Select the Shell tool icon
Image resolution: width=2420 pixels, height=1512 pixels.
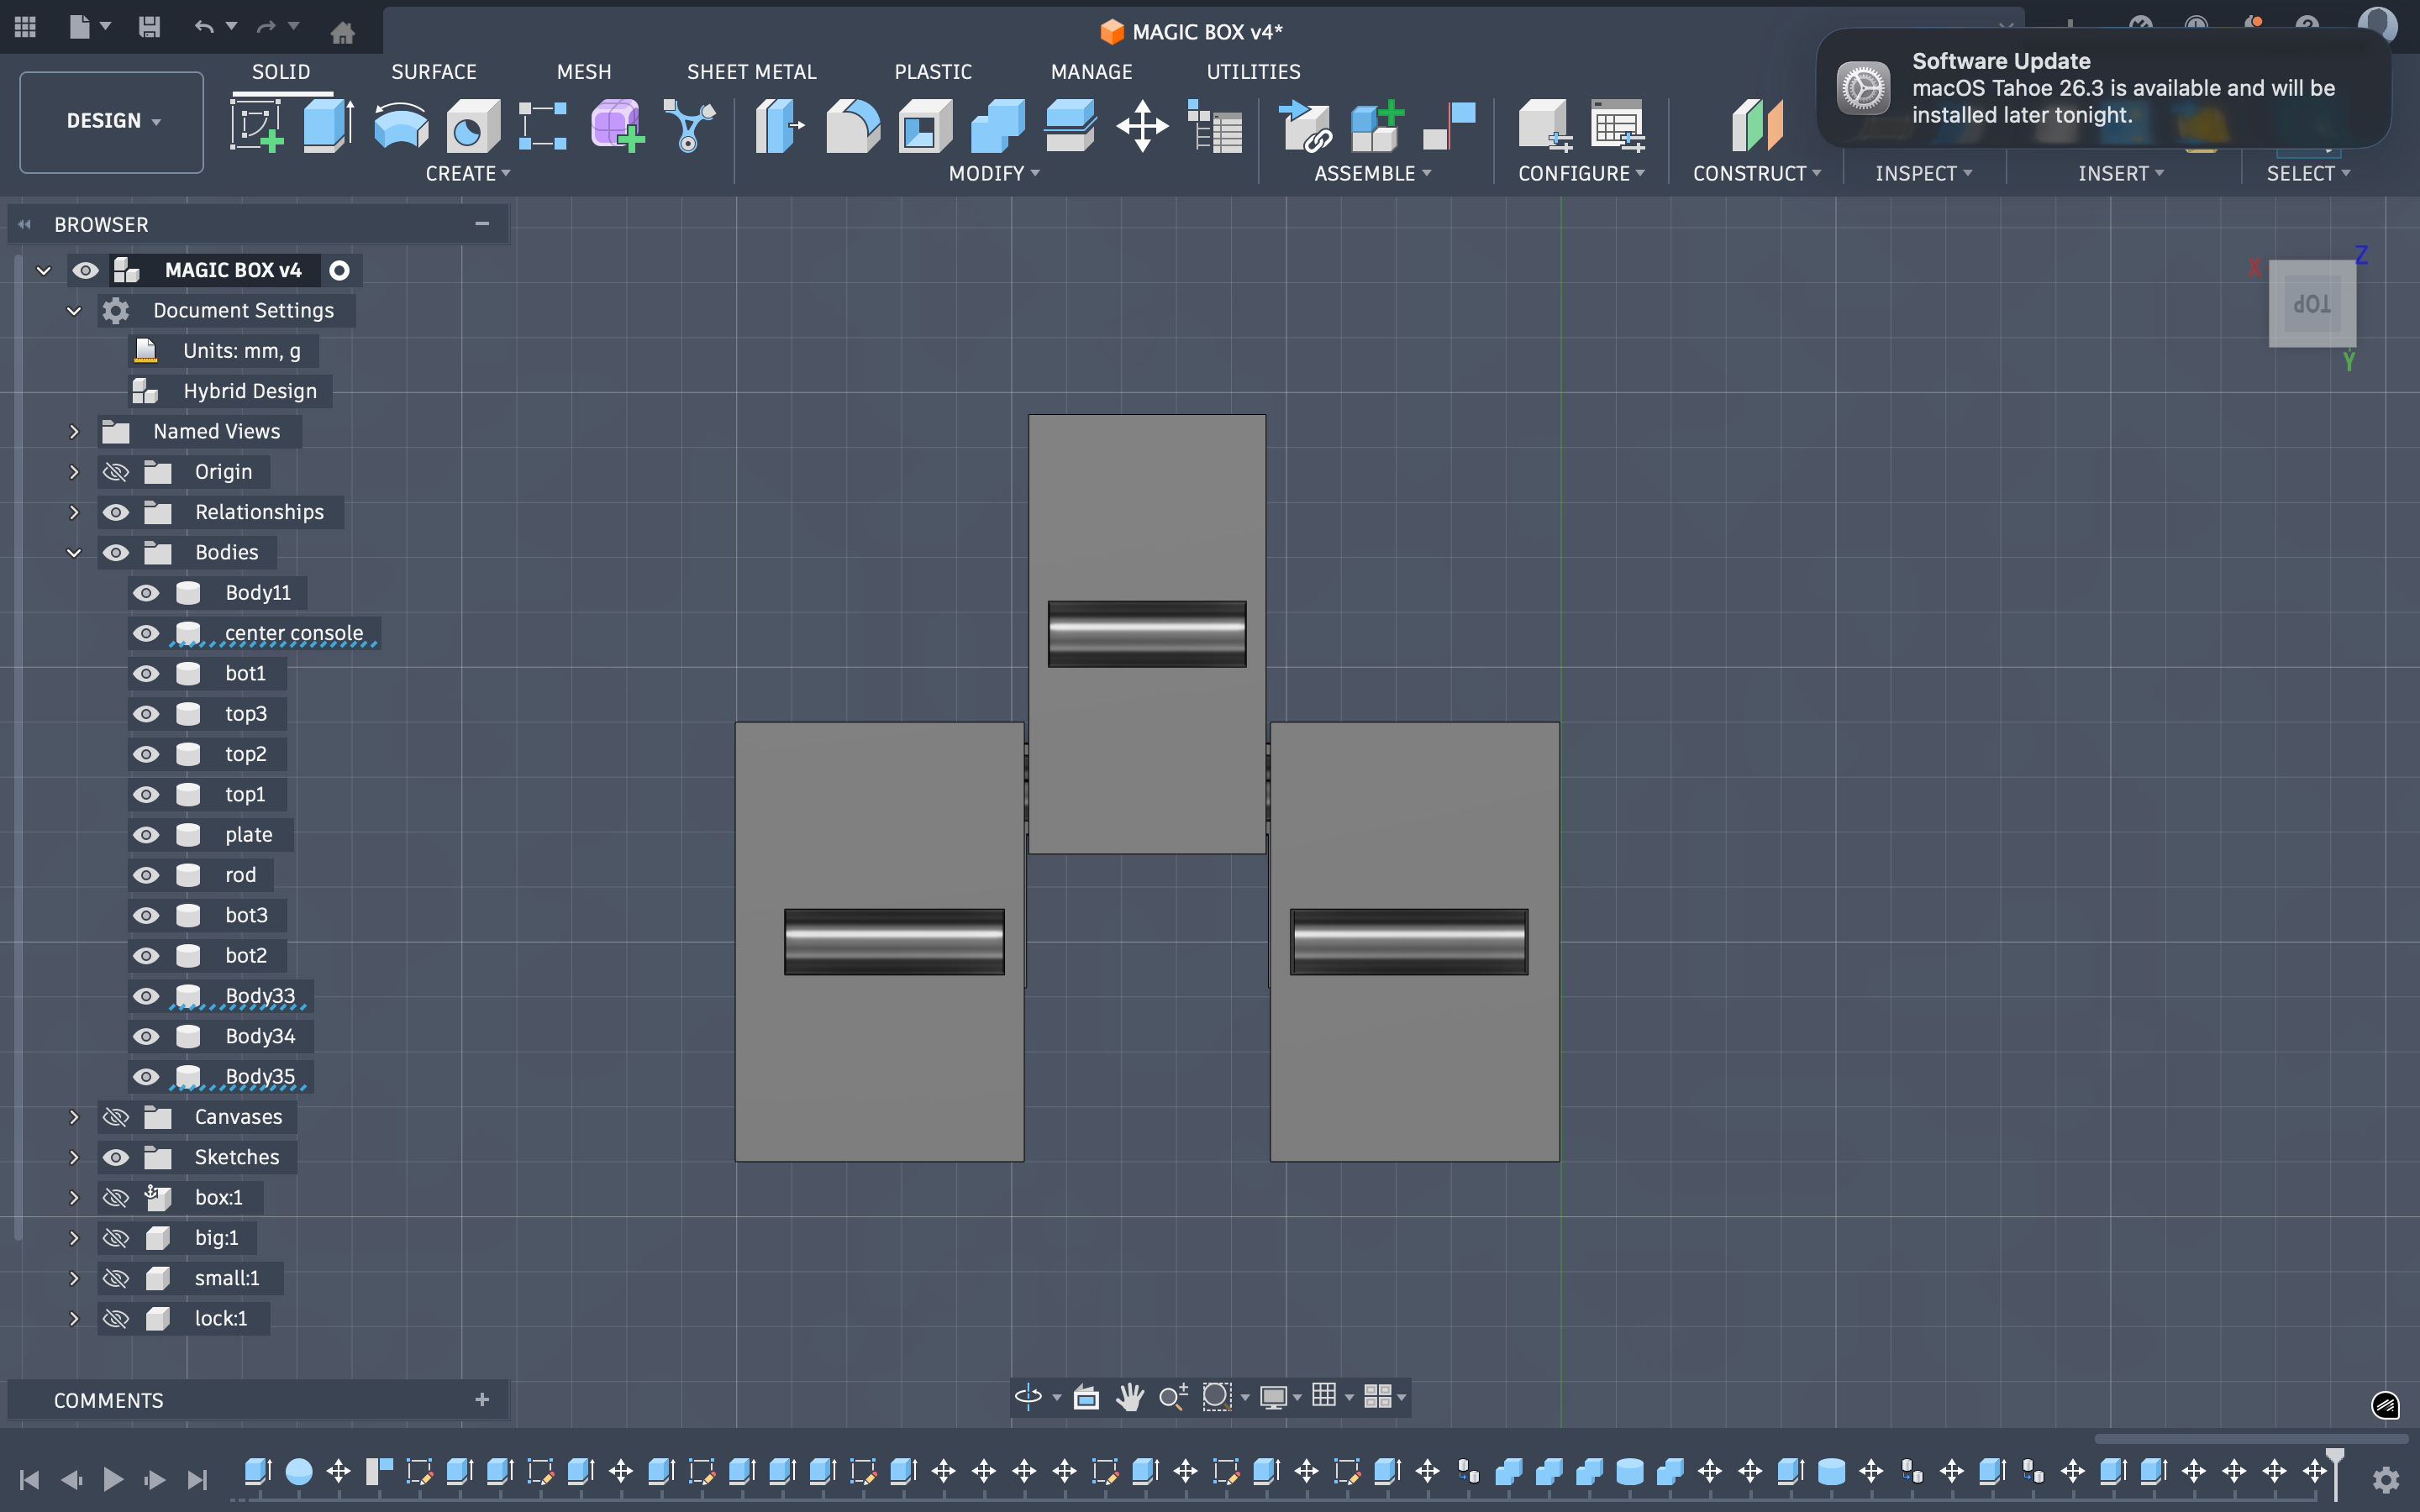[925, 126]
